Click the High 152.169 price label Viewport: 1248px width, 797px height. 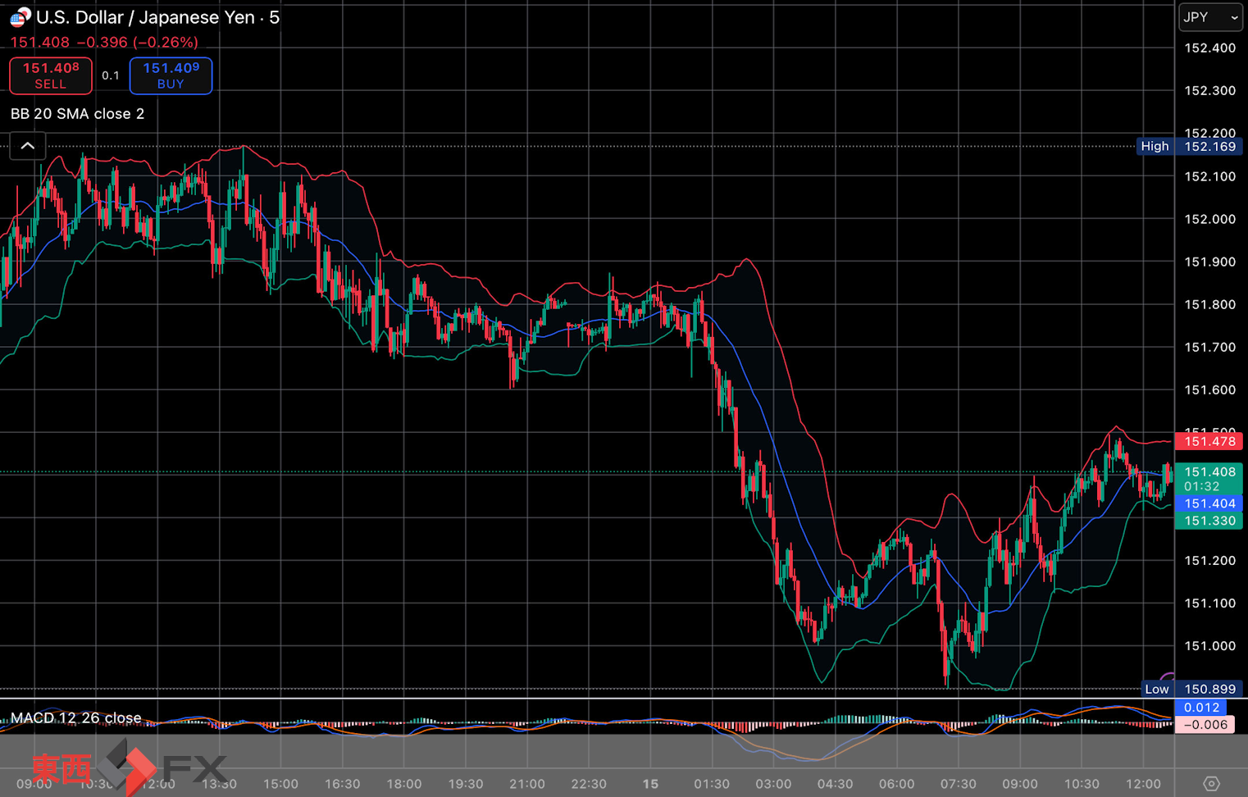click(1190, 147)
